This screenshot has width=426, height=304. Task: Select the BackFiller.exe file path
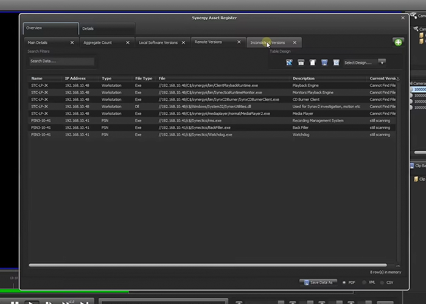[195, 128]
